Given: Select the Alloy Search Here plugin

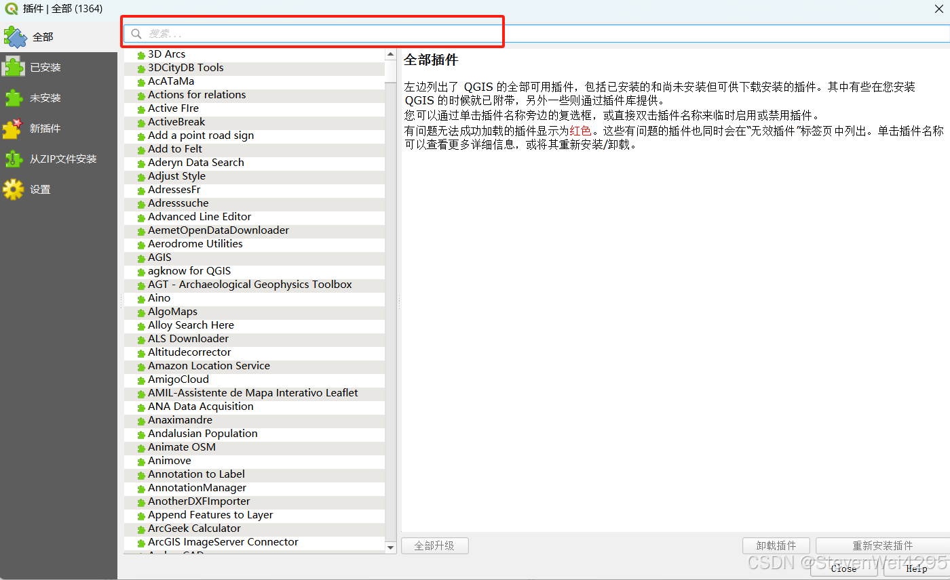Looking at the screenshot, I should tap(254, 325).
